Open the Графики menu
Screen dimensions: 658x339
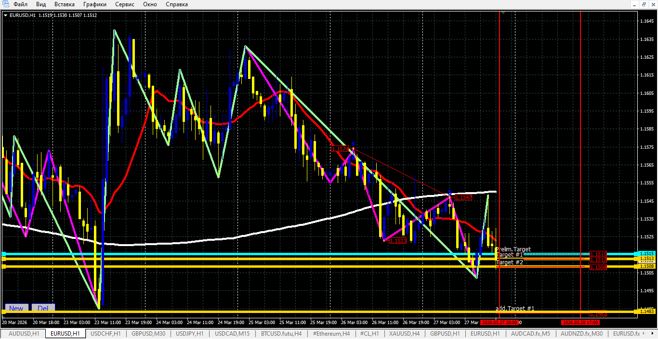tap(95, 4)
